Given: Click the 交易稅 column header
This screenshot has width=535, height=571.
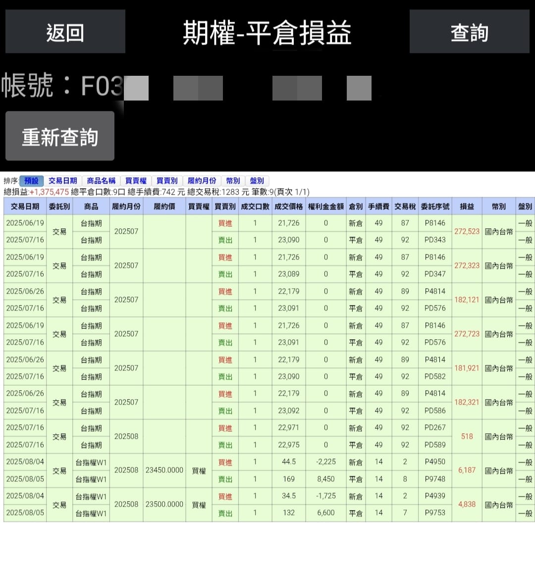Looking at the screenshot, I should tap(405, 207).
